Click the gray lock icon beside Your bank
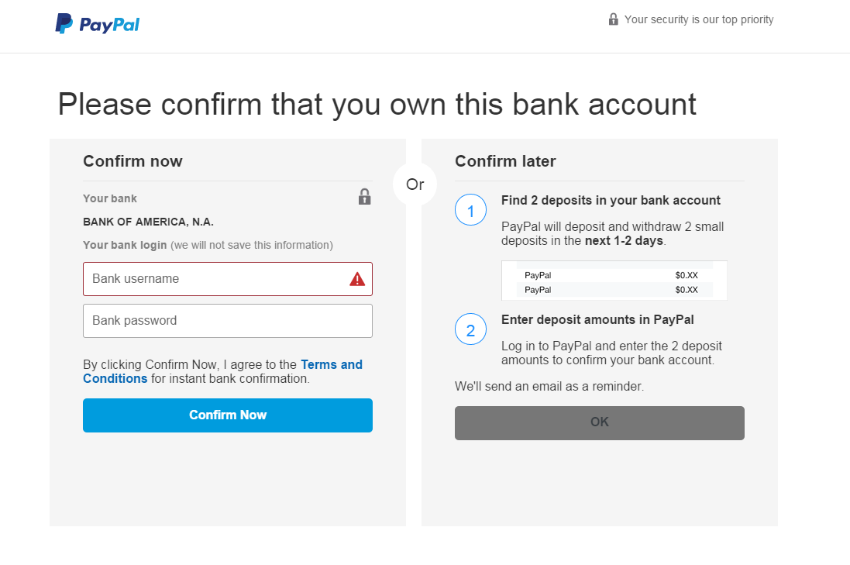The height and width of the screenshot is (565, 850). (x=364, y=197)
